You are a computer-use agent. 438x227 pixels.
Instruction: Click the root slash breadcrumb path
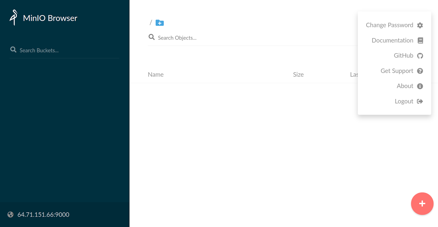[151, 23]
